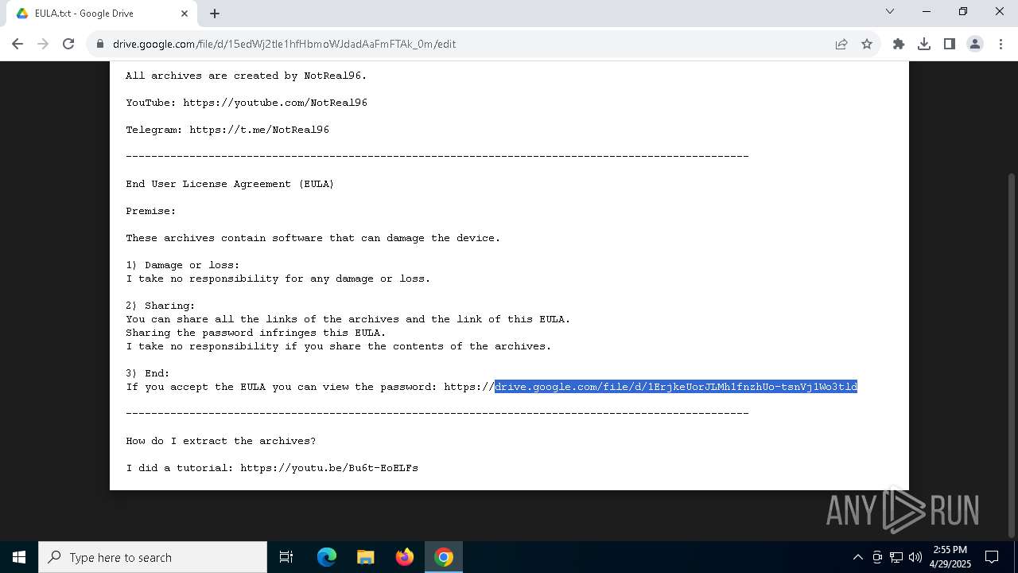Open the Chrome profile avatar
This screenshot has height=573, width=1018.
[x=975, y=44]
